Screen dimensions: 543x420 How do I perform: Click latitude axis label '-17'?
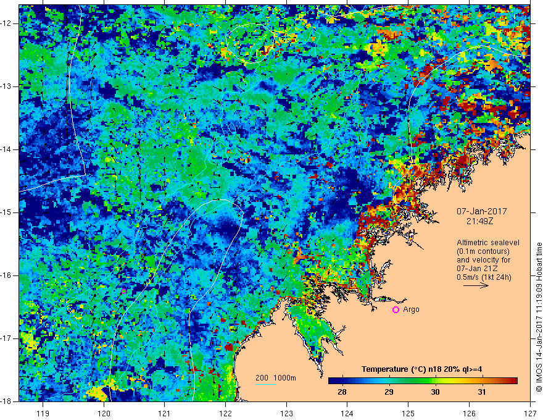coord(7,338)
